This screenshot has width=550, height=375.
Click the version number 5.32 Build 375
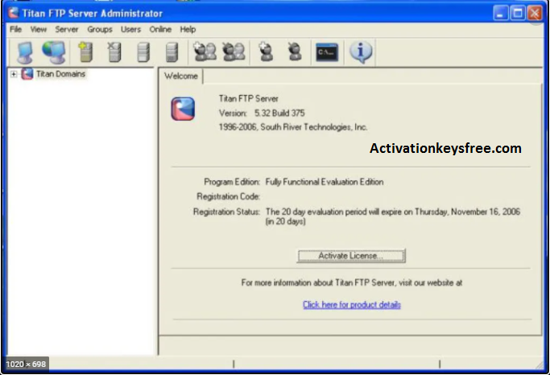click(x=279, y=113)
